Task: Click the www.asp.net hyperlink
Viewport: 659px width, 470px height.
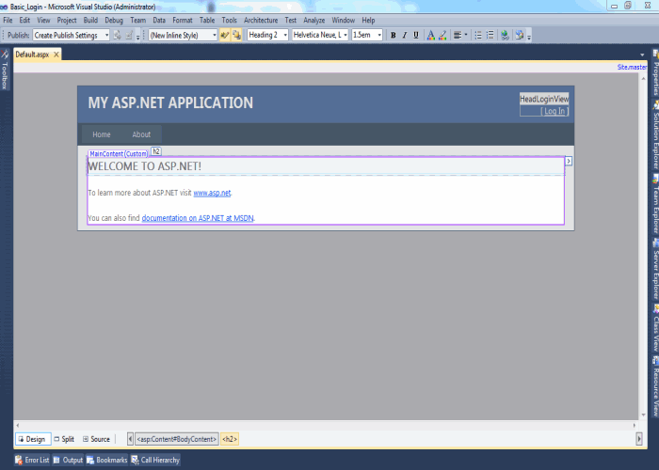Action: pyautogui.click(x=212, y=193)
